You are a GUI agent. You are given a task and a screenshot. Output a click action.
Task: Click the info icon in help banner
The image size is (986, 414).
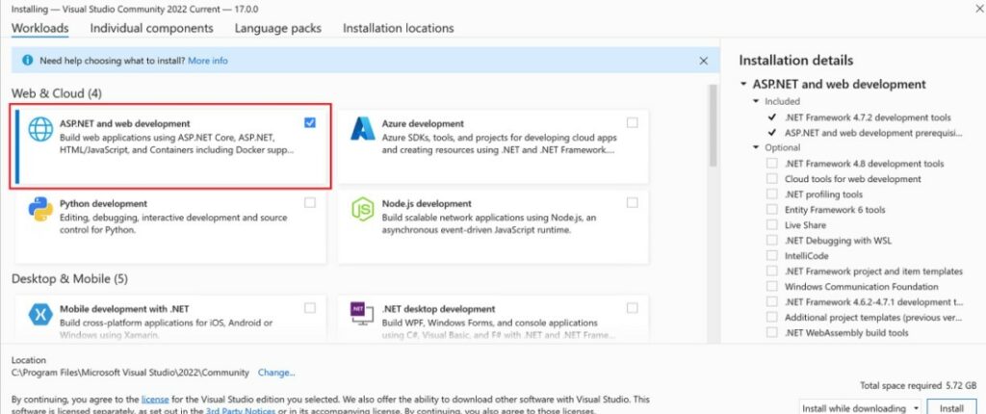coord(28,61)
